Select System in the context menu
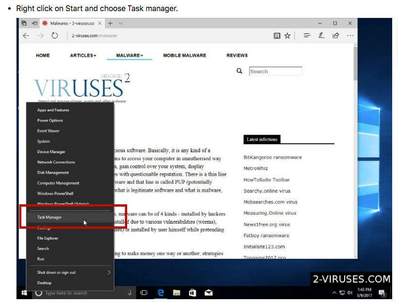Screen dimensions: 398x304 click(70, 141)
